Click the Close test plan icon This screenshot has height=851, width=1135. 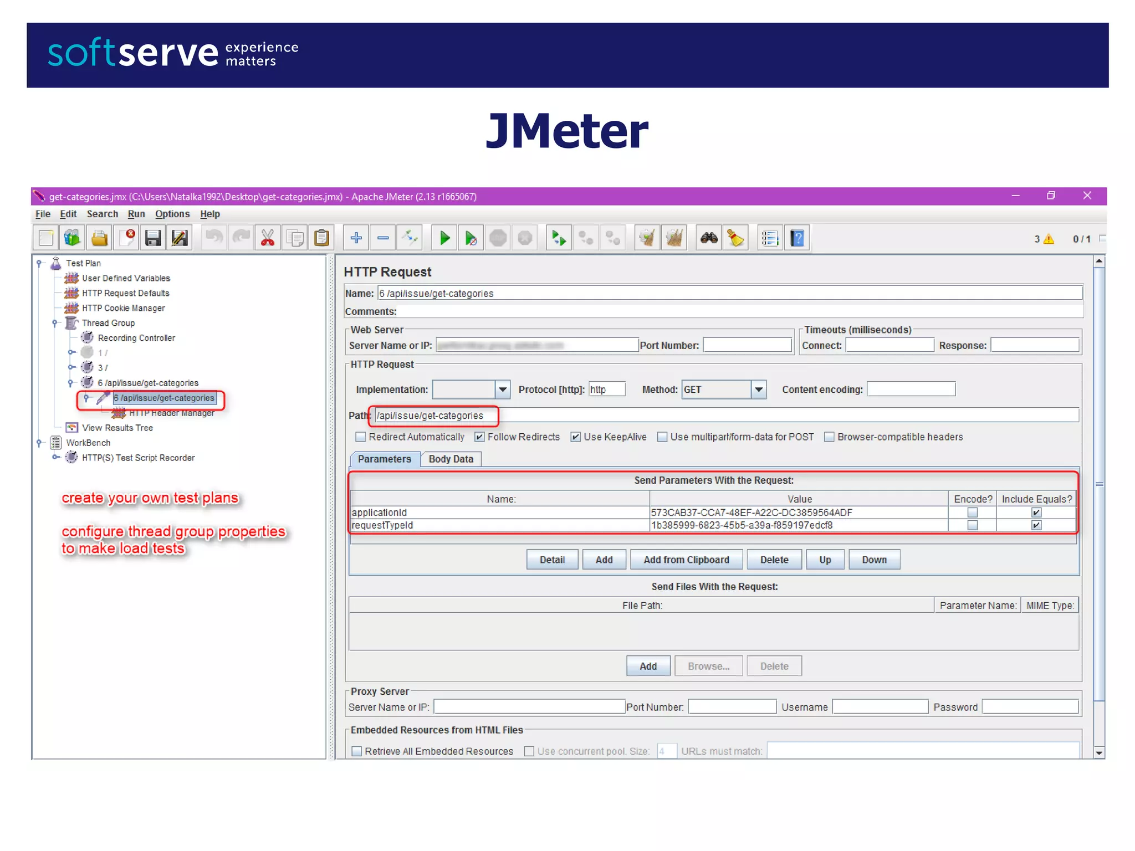(127, 238)
